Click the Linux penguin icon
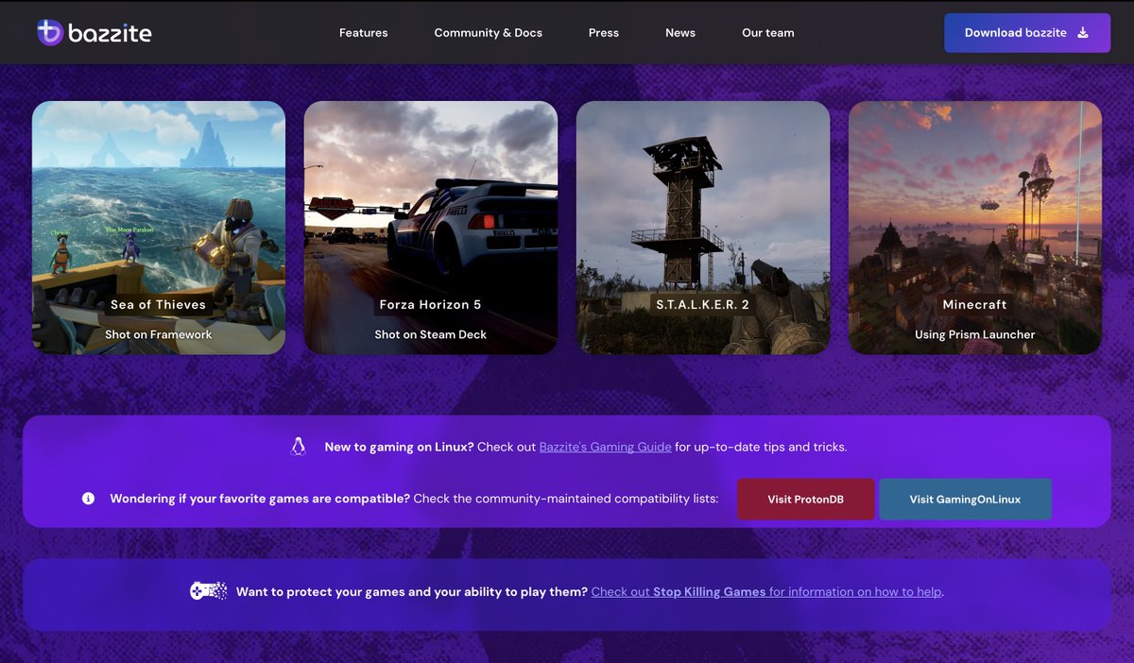The height and width of the screenshot is (663, 1134). pyautogui.click(x=299, y=447)
